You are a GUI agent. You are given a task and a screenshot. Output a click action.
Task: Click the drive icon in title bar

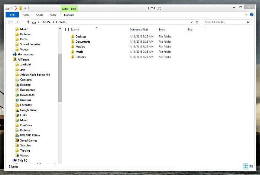(7, 9)
